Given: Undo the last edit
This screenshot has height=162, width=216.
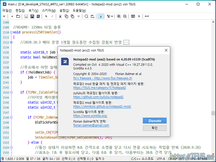Looking at the screenshot, I should pos(46,16).
